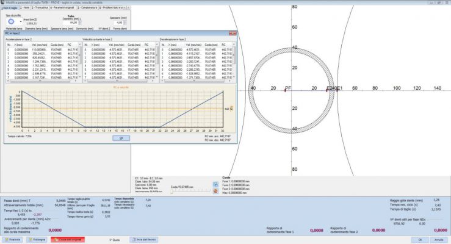The width and height of the screenshot is (451, 244).
Task: Click Rapporto di contenimento fase 2 value
Action: (378, 230)
